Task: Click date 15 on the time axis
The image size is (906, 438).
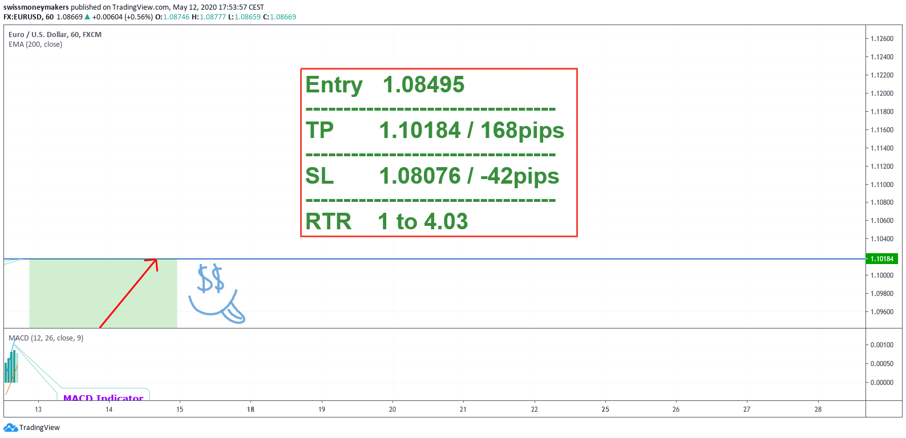Action: (x=180, y=409)
